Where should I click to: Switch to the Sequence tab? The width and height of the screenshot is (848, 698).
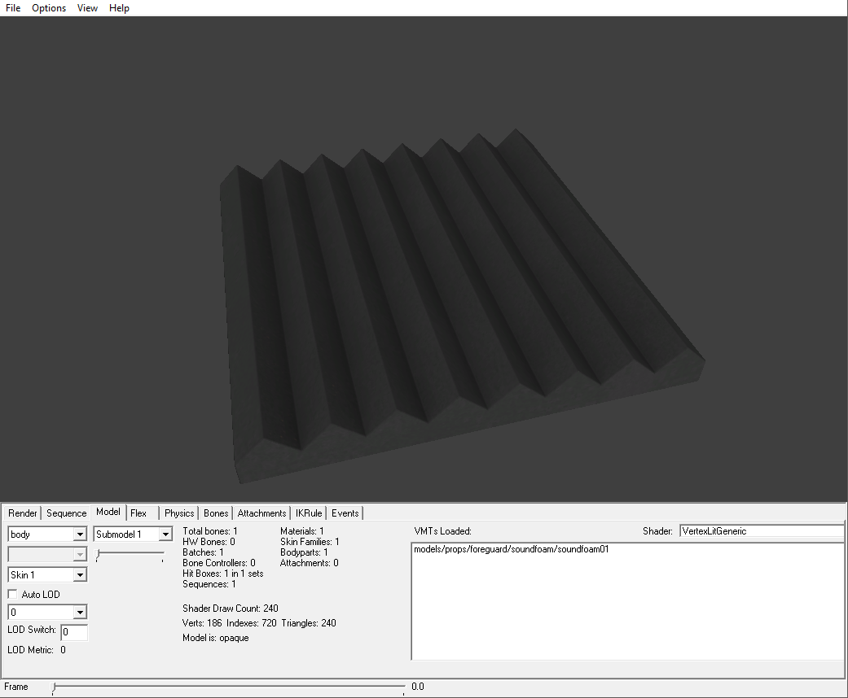(66, 513)
